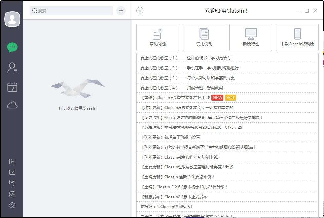The height and width of the screenshot is (218, 324).
Task: Close the welcome panel with circled X
Action: coord(140,11)
